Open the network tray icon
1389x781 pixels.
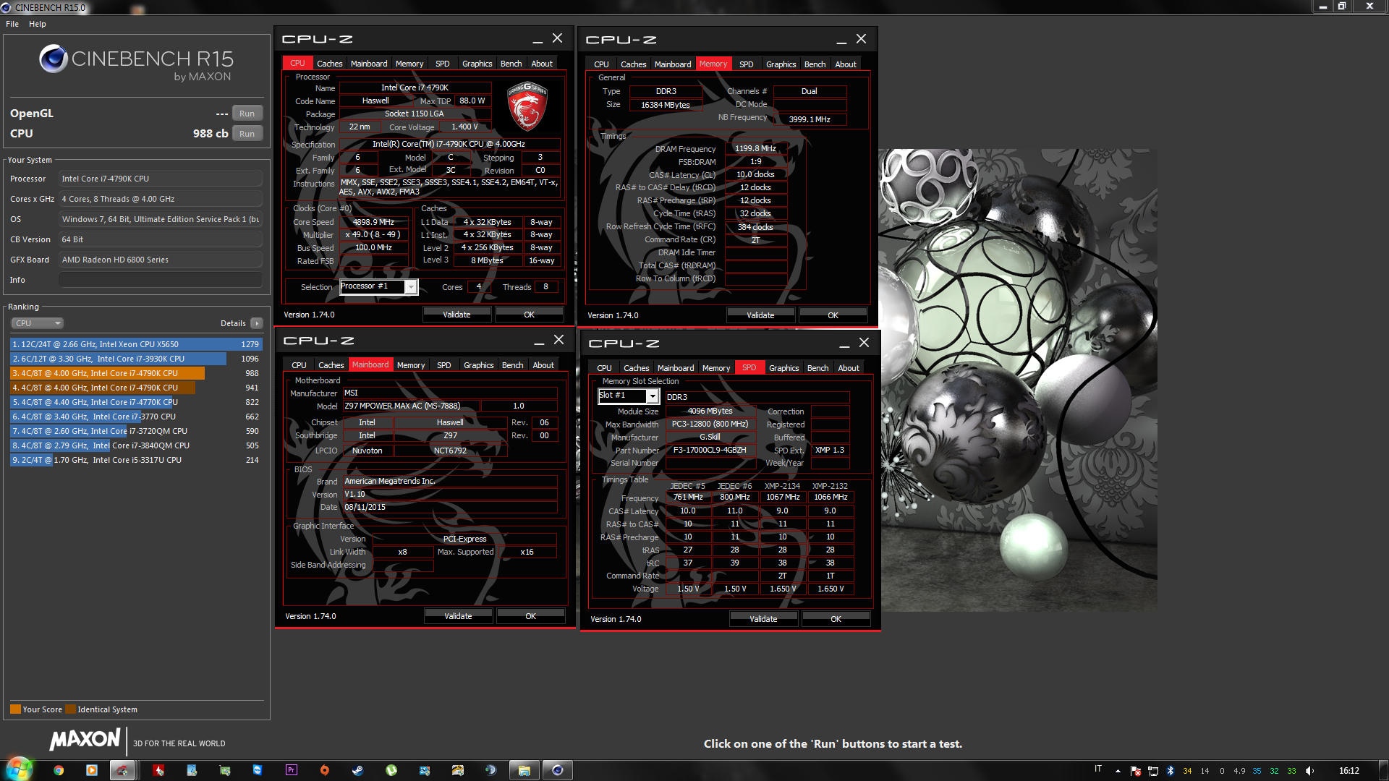tap(1153, 771)
